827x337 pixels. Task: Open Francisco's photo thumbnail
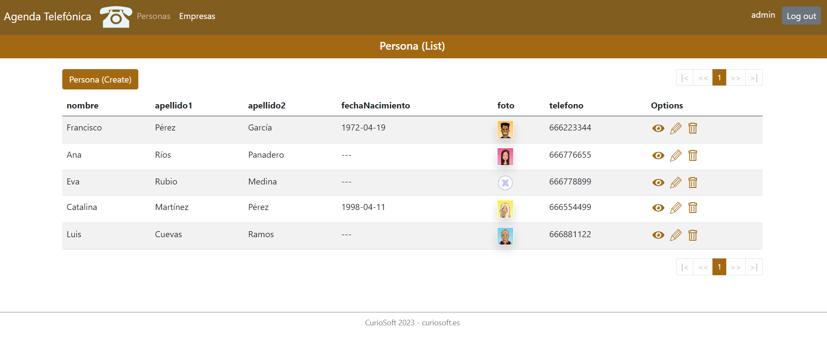tap(505, 130)
